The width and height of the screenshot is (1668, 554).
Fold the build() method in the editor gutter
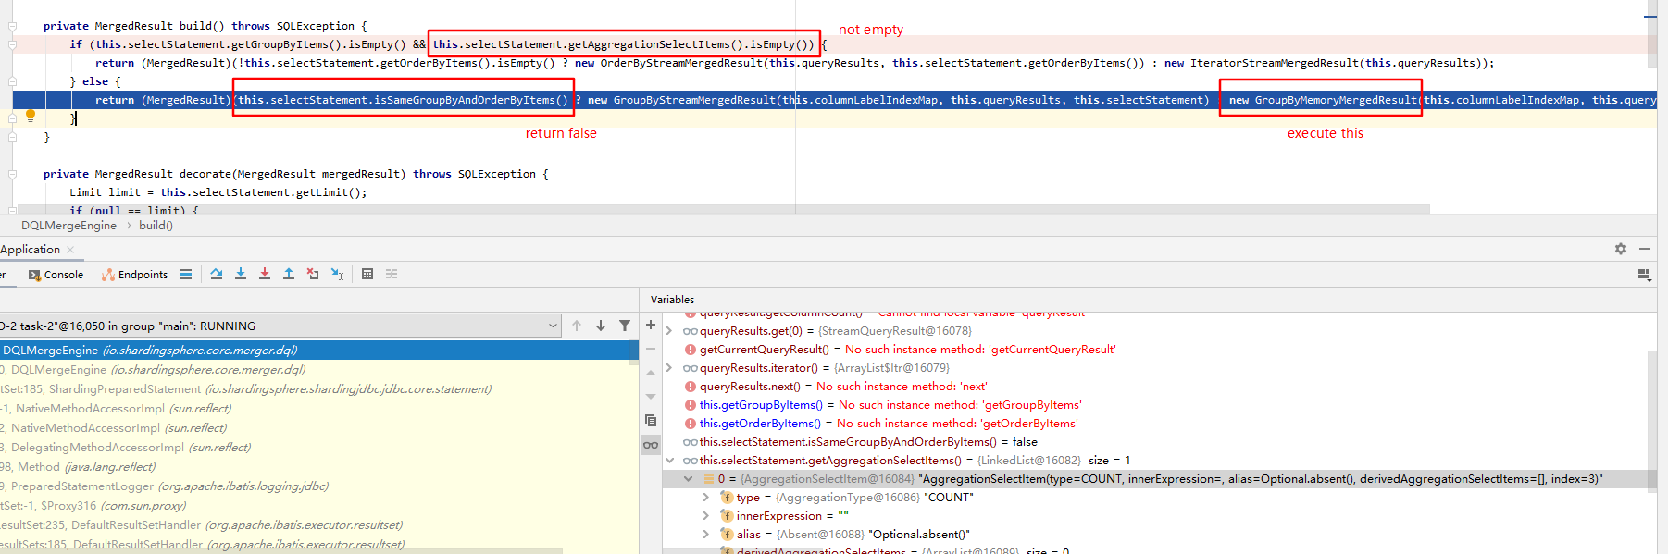pyautogui.click(x=13, y=26)
